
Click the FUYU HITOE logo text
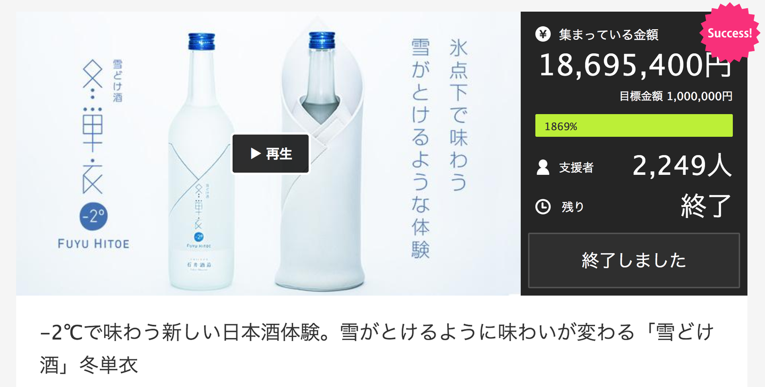click(93, 244)
